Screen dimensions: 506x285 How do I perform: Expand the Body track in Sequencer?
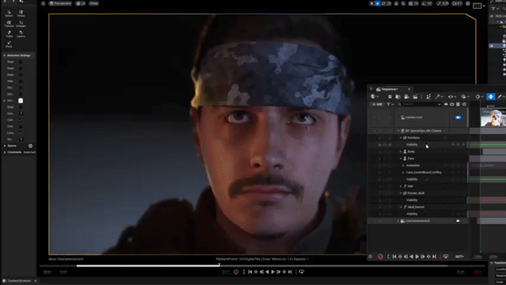401,151
